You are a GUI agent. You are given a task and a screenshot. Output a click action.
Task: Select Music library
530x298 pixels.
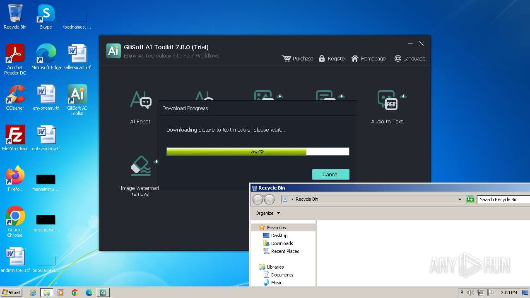(x=277, y=283)
